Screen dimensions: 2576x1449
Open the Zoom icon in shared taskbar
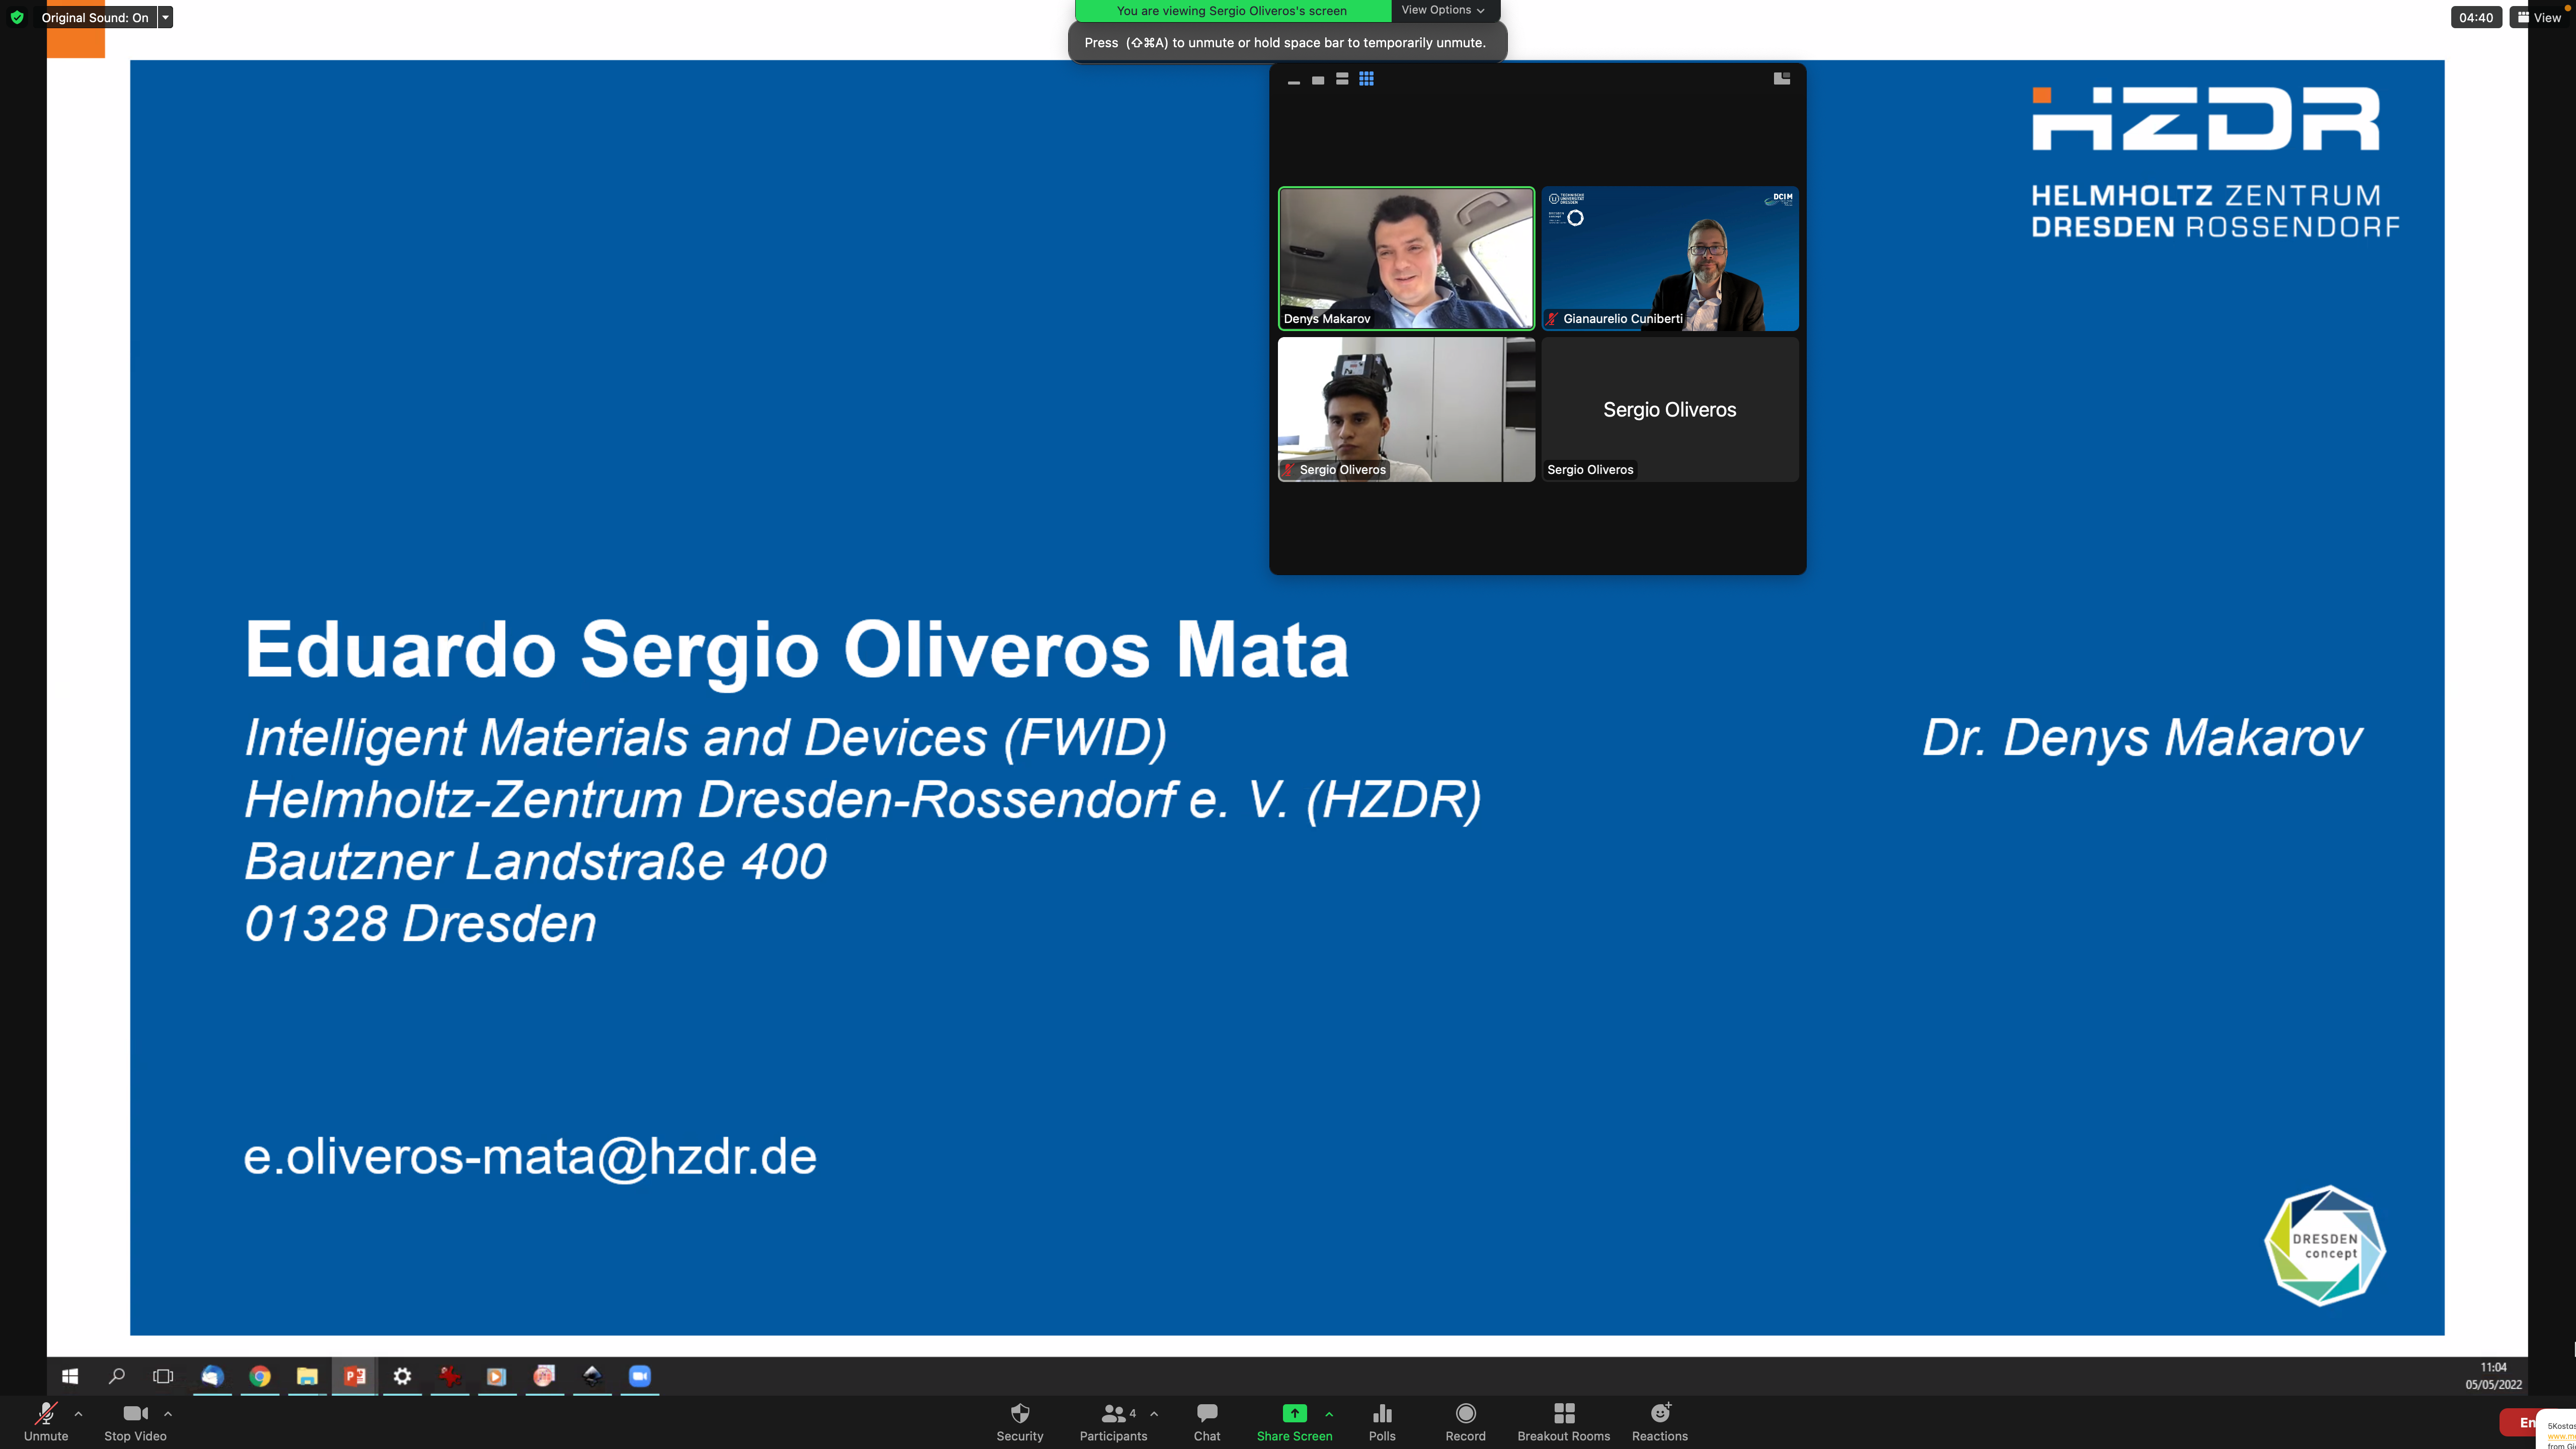[x=640, y=1376]
